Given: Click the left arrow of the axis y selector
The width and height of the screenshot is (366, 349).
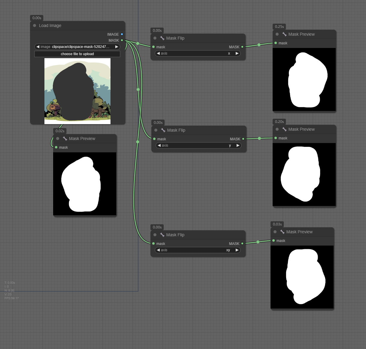Looking at the screenshot, I should coord(159,145).
